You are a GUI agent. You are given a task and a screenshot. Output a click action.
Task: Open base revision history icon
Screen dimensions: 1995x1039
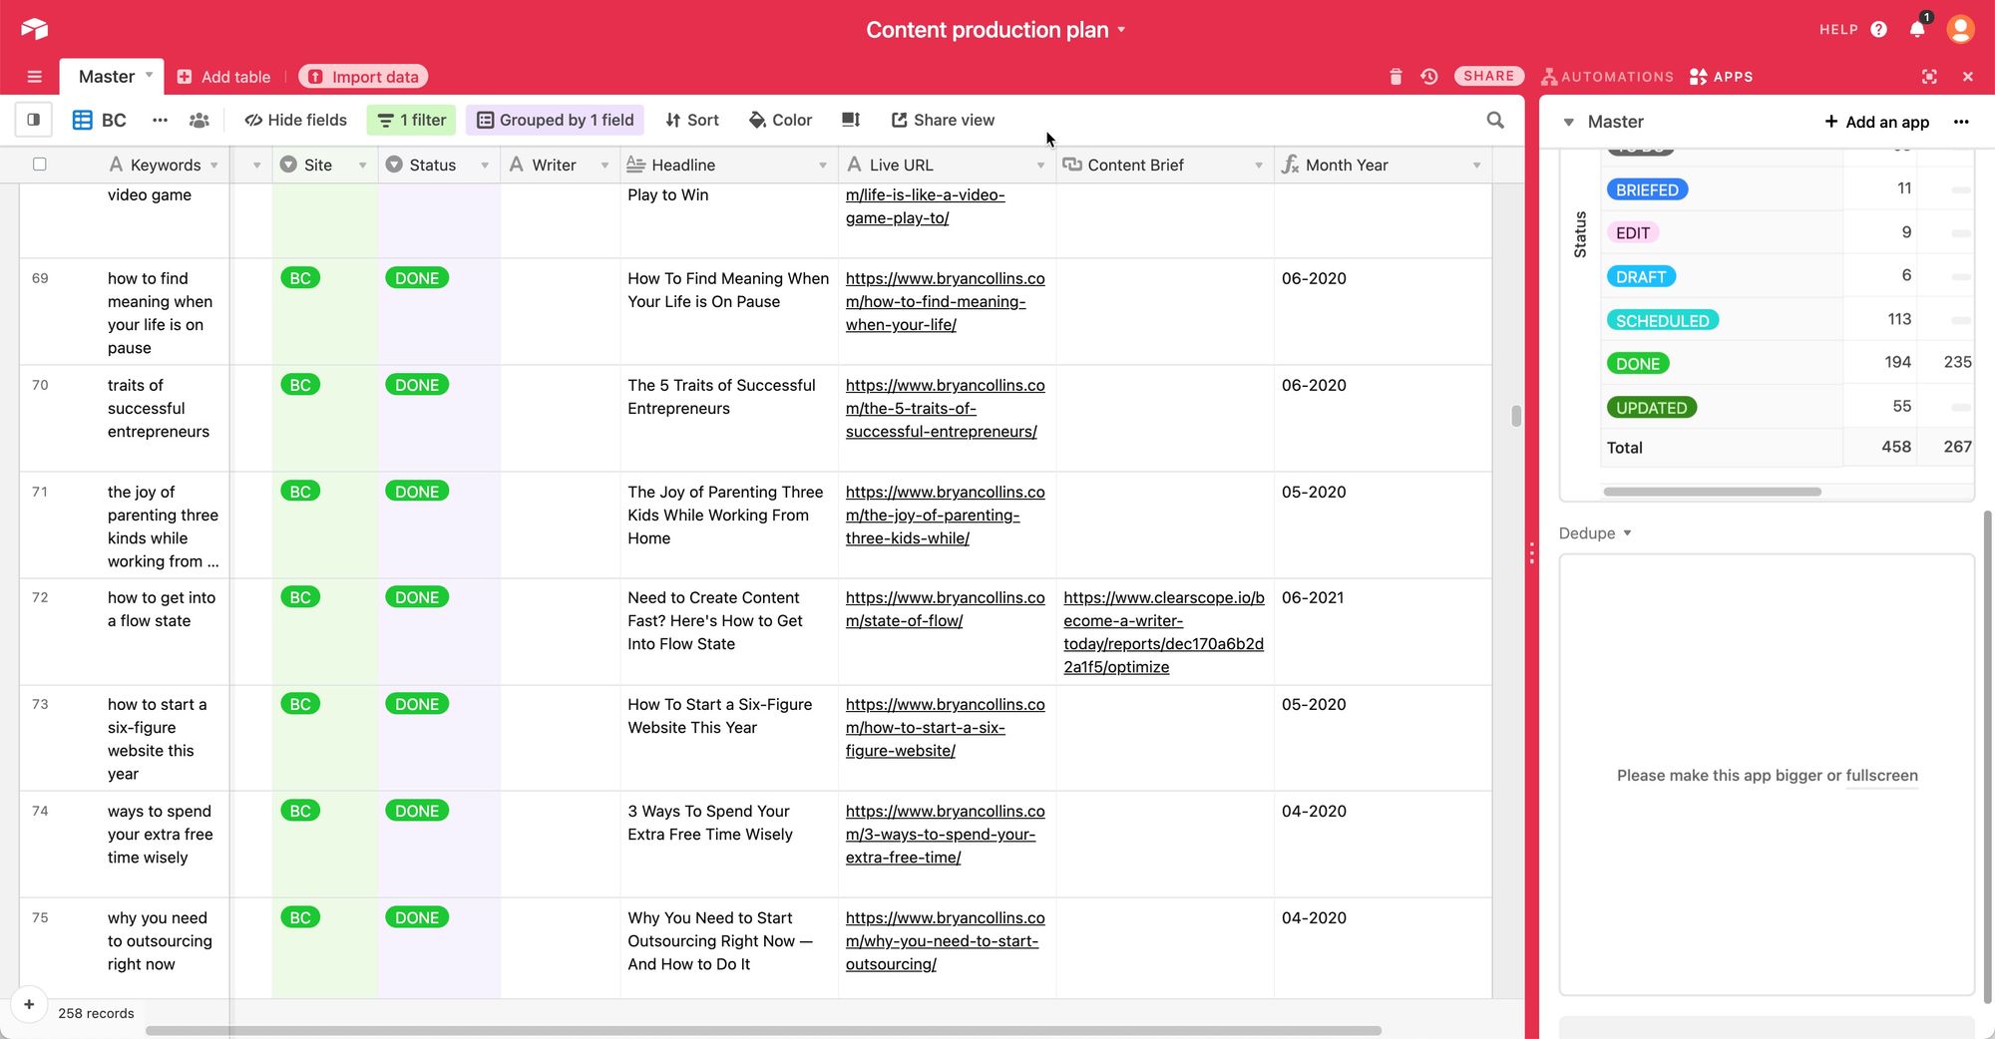coord(1428,77)
